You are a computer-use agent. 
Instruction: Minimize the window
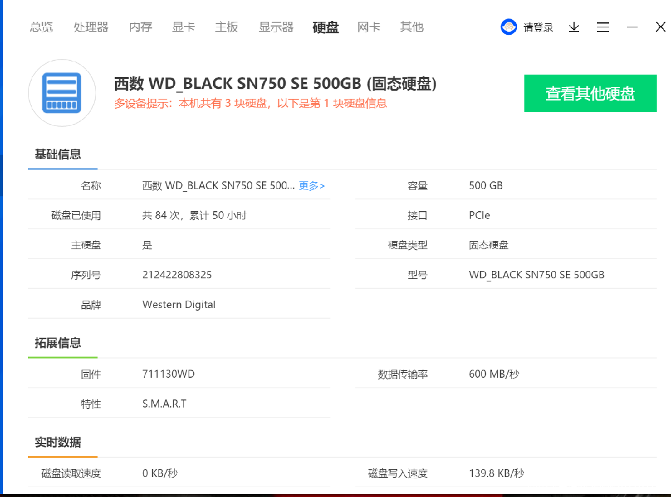[x=632, y=27]
